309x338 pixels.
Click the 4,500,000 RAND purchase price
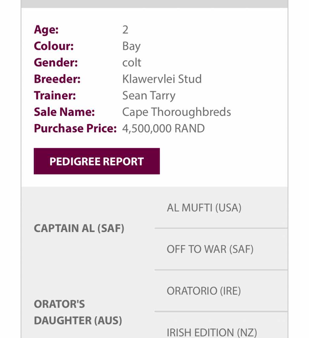pyautogui.click(x=163, y=128)
